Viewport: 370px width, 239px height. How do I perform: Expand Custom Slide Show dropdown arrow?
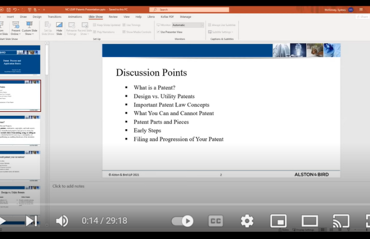click(33, 34)
